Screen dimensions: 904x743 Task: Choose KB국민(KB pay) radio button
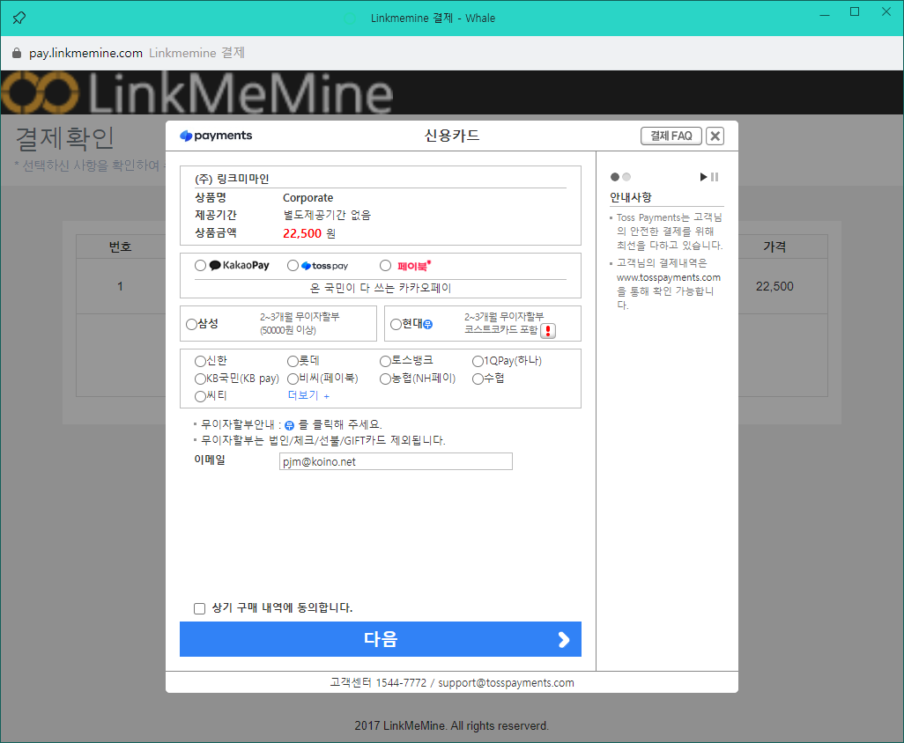[200, 379]
